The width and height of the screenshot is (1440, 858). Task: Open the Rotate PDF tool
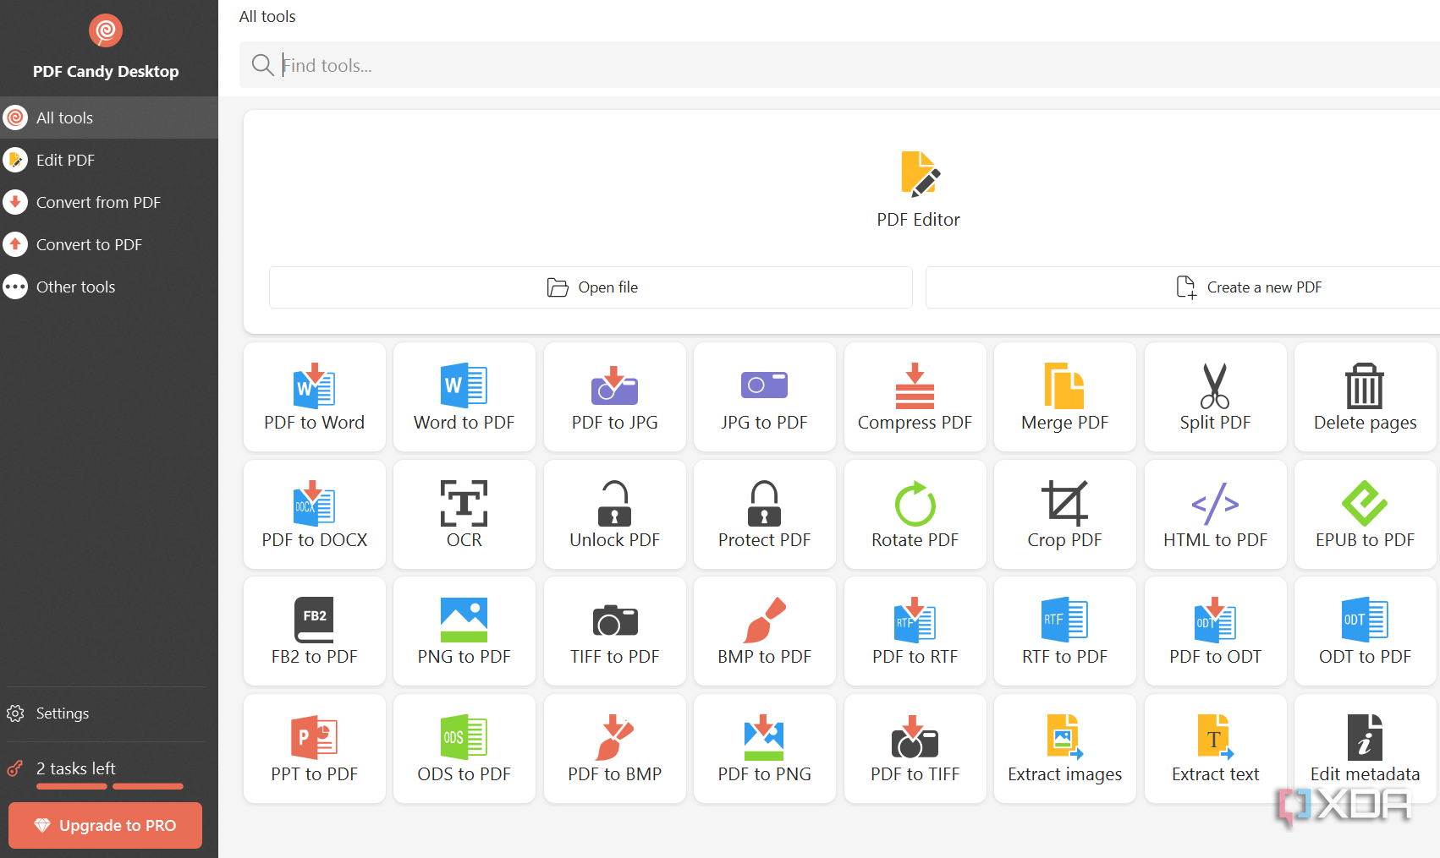pos(915,514)
